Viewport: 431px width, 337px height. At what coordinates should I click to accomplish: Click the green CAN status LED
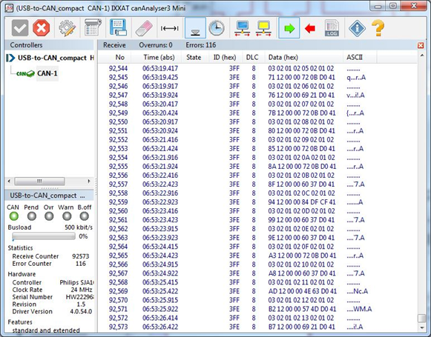(x=14, y=216)
